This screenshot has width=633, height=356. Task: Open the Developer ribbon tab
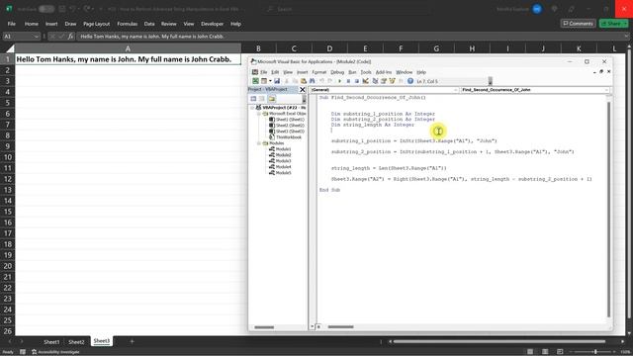(212, 24)
